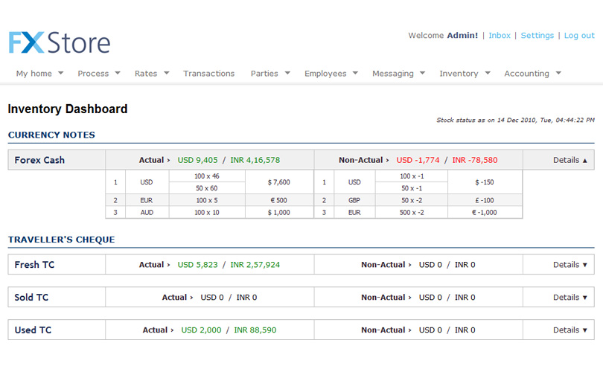This screenshot has height=372, width=603.
Task: Expand the Accounting menu
Action: 532,74
